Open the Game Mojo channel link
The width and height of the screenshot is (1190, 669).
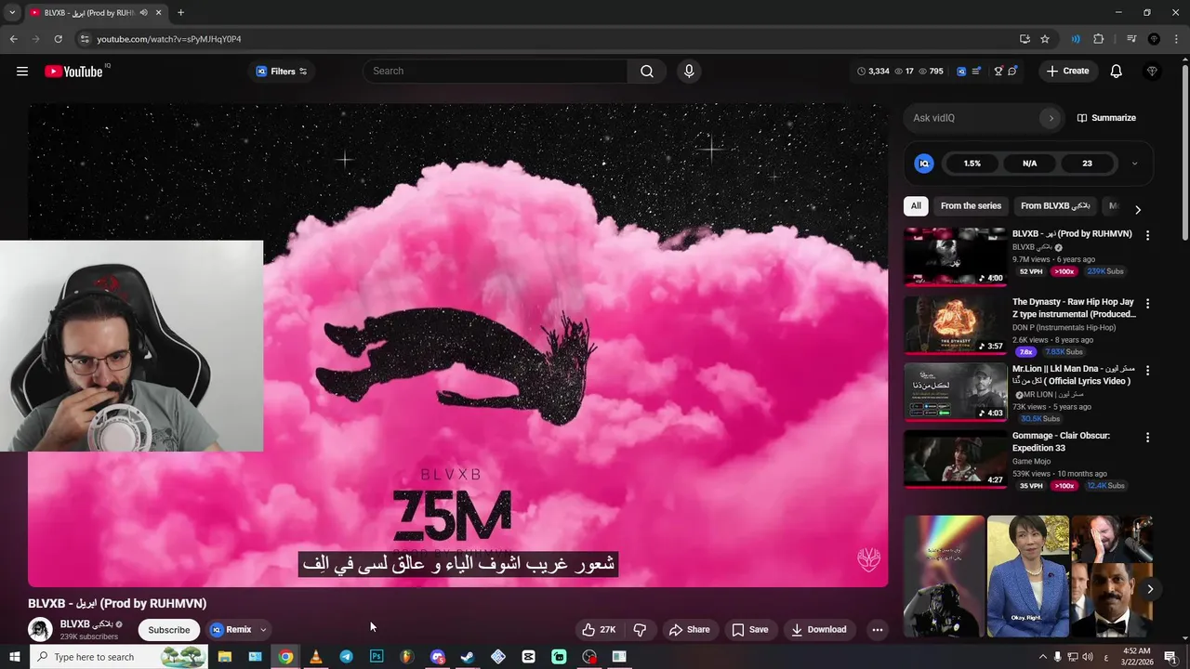1031,462
